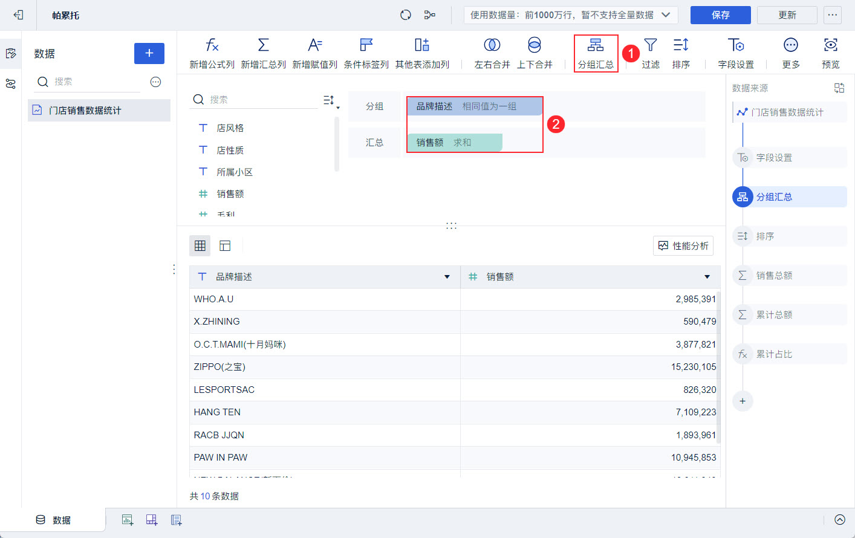Click the 销售额 求和 summary chip
This screenshot has height=538, width=855.
point(455,143)
